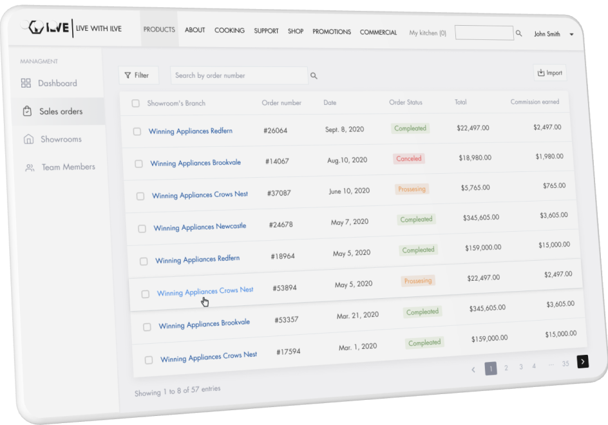Focus the Search by order number field
This screenshot has width=608, height=425.
click(239, 75)
